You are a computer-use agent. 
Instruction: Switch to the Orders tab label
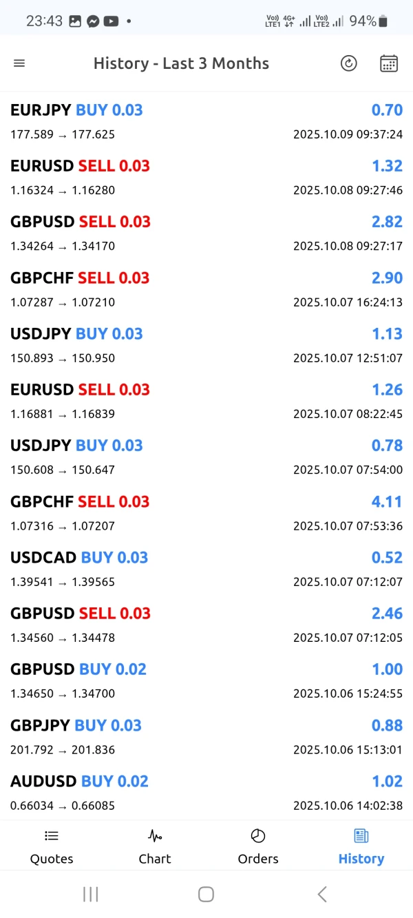tap(258, 859)
